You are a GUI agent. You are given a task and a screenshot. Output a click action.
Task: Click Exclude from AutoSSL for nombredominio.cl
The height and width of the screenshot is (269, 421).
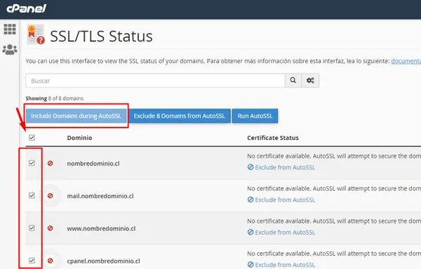pos(281,167)
